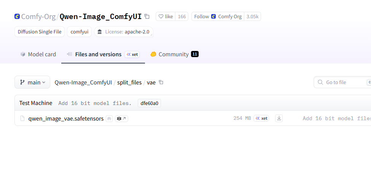
Task: Open the file's model viewer arrow badge
Action: 121,119
